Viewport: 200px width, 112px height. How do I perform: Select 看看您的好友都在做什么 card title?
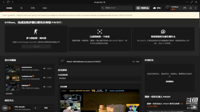(x=163, y=37)
